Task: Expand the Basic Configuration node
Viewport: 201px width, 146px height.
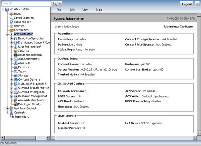Action: coord(11,39)
